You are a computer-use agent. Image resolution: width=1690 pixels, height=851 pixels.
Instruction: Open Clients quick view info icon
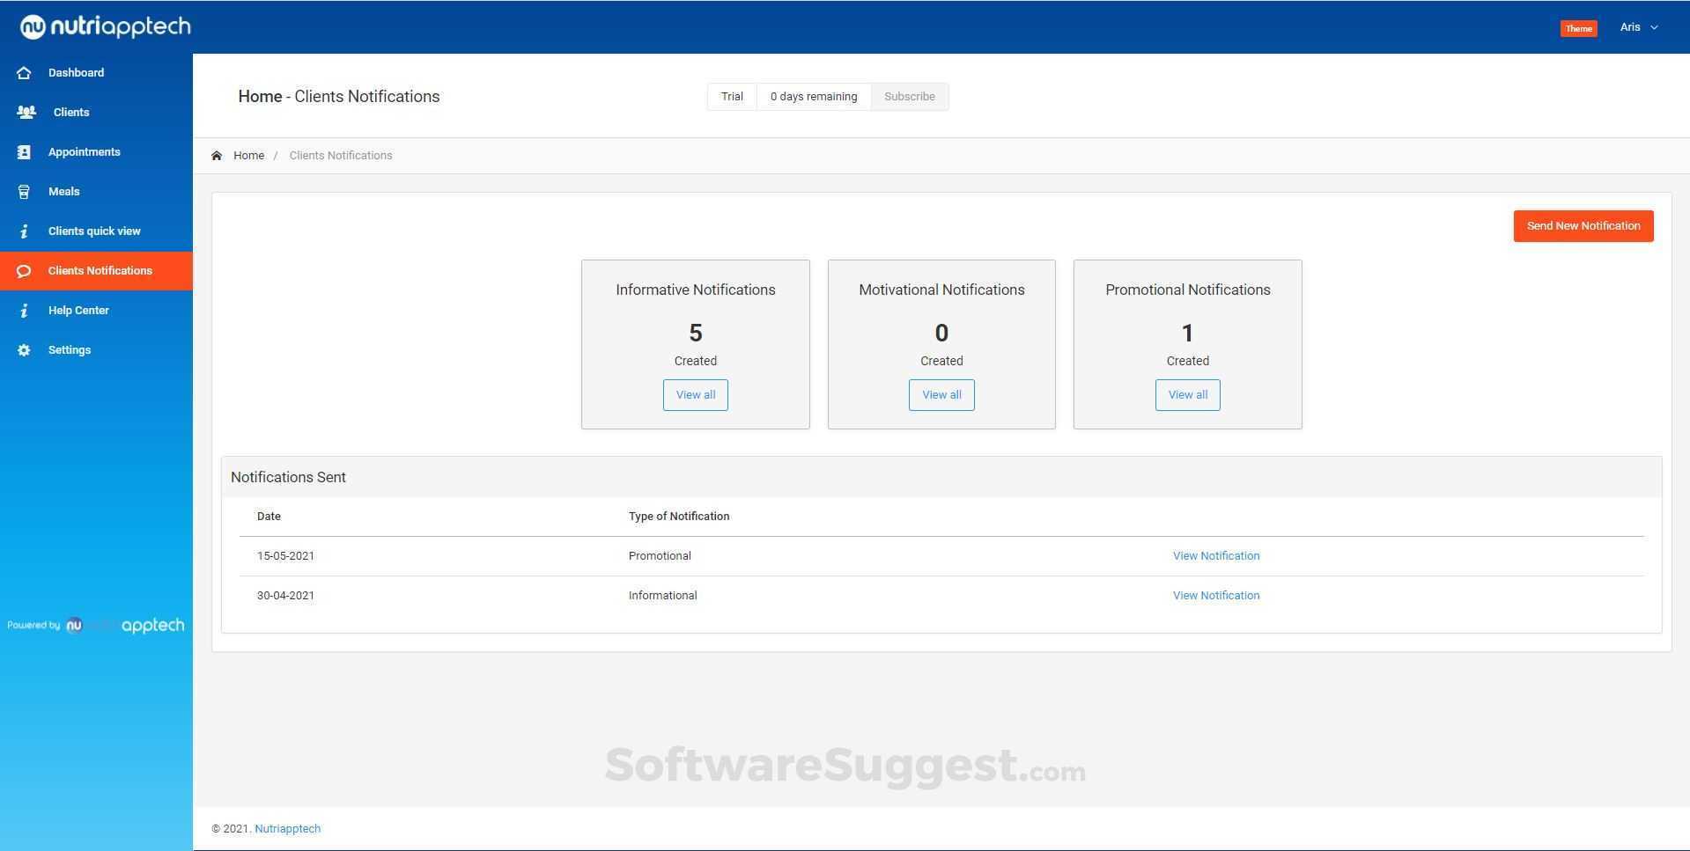point(24,231)
